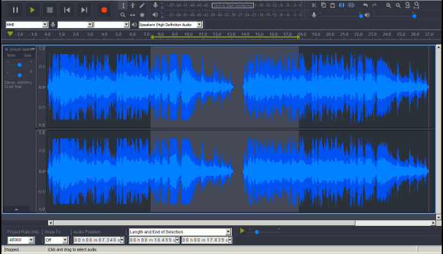Click the Zoom In icon
The image size is (443, 254).
[389, 5]
